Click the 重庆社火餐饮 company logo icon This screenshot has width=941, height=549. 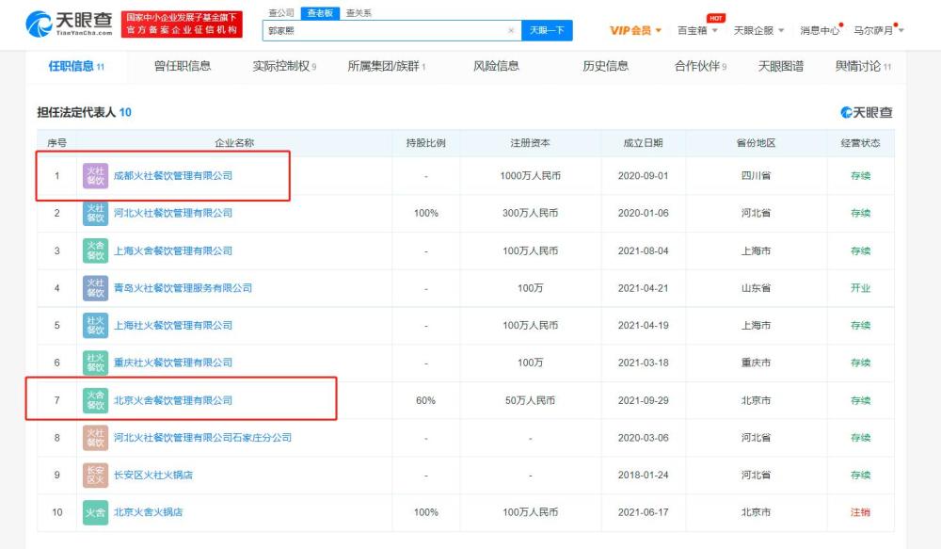point(95,363)
